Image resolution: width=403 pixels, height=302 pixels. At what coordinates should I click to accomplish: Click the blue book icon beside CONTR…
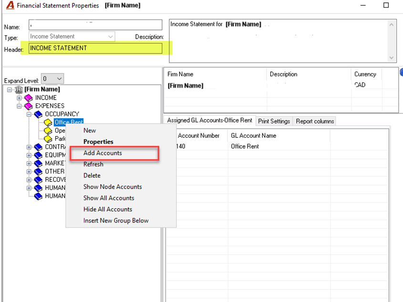38,147
